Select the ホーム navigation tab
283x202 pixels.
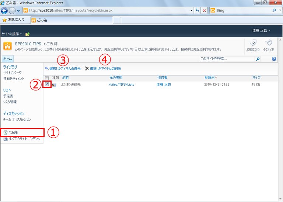8,59
